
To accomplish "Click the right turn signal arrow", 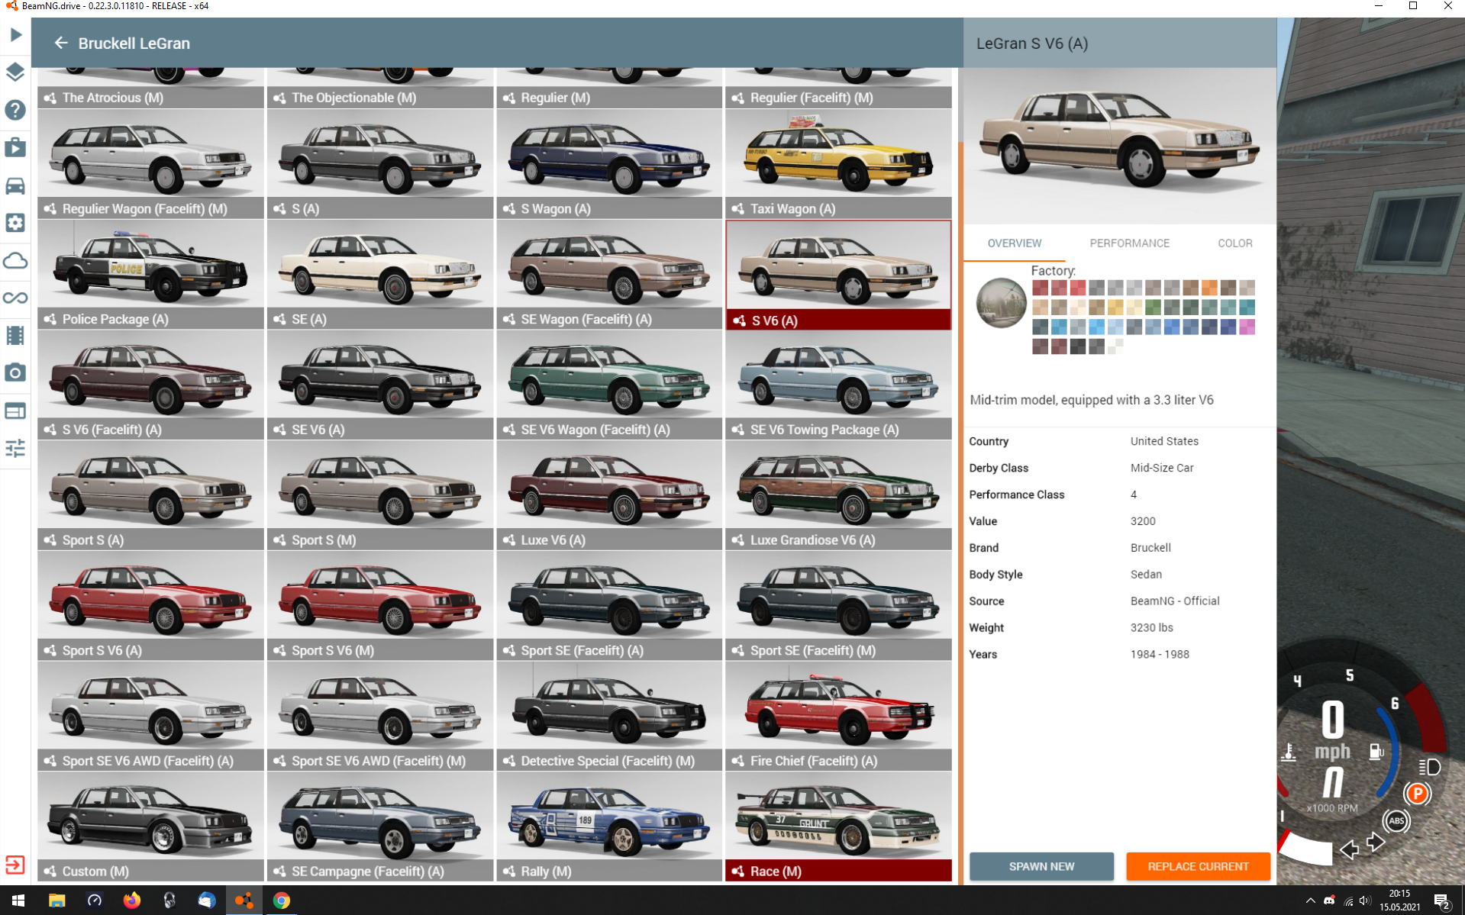I will click(1376, 843).
